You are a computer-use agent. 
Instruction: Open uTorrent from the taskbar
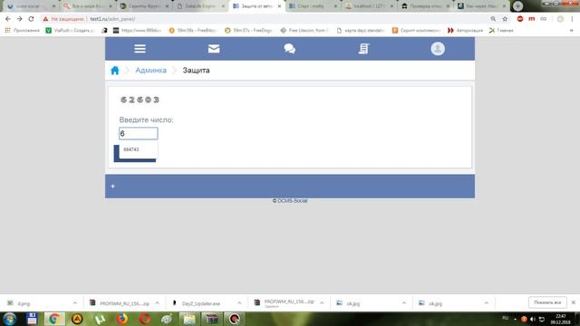click(x=100, y=319)
